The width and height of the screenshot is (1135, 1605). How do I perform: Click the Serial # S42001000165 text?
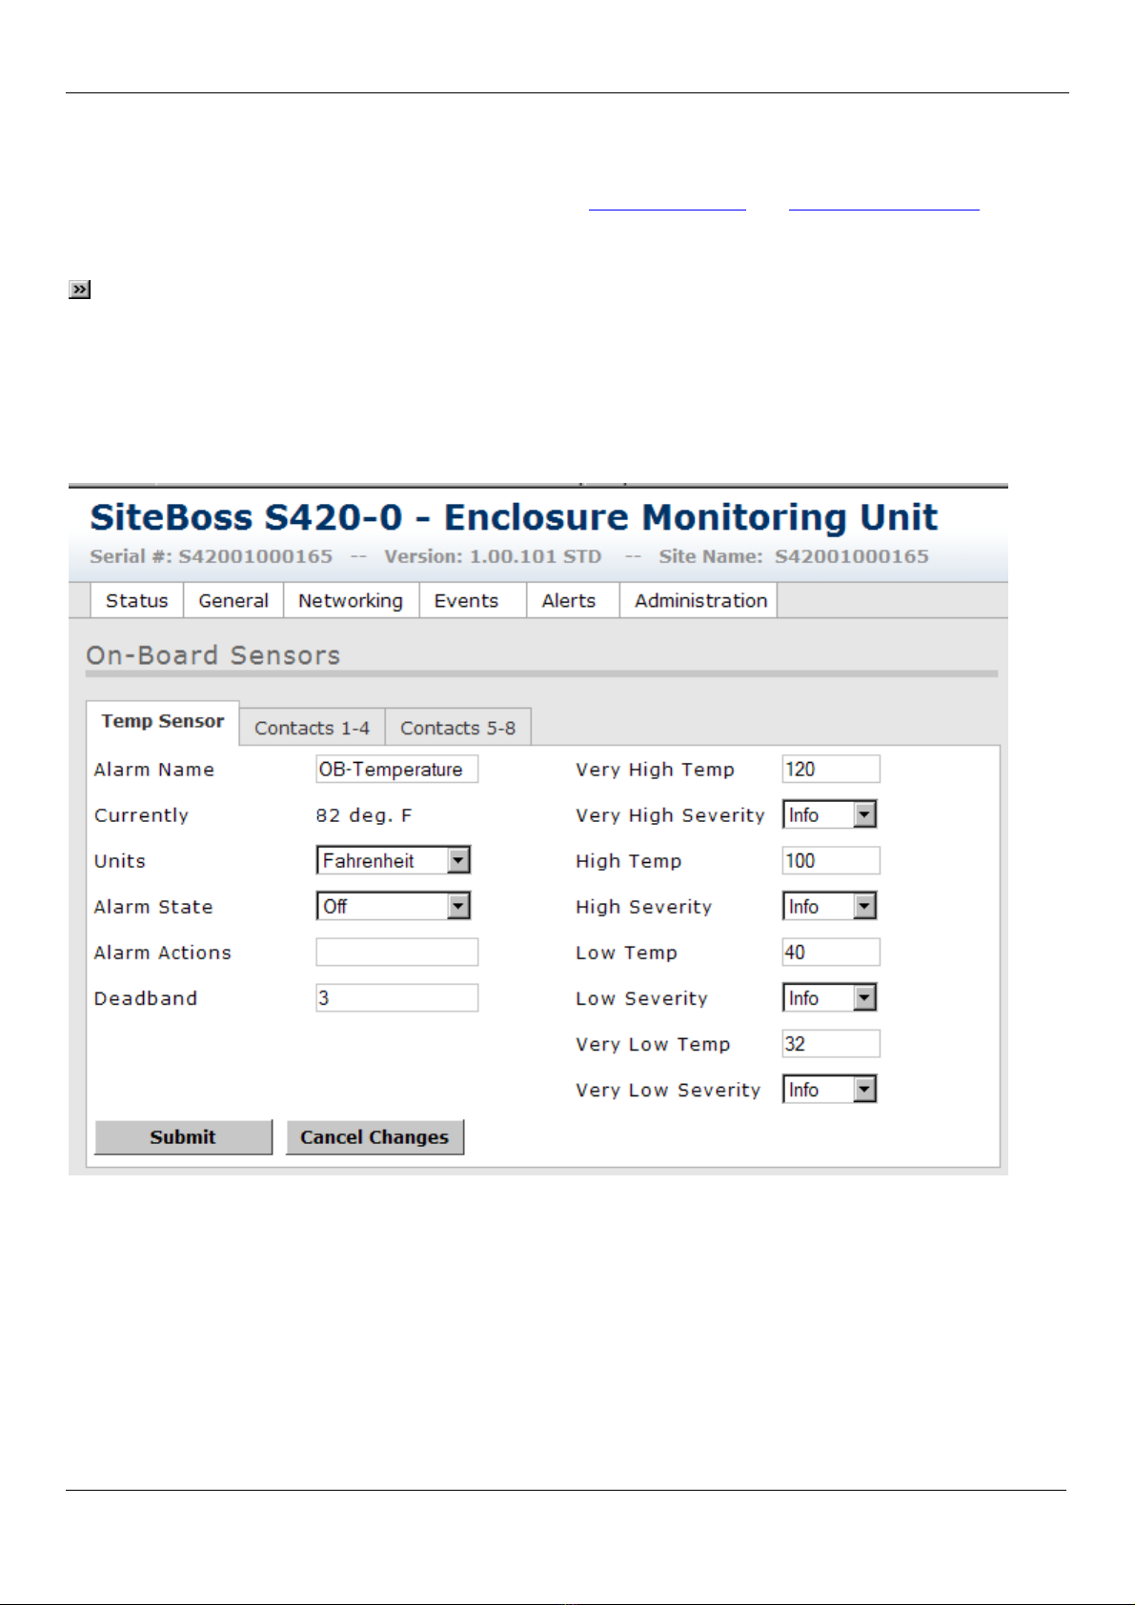click(211, 556)
